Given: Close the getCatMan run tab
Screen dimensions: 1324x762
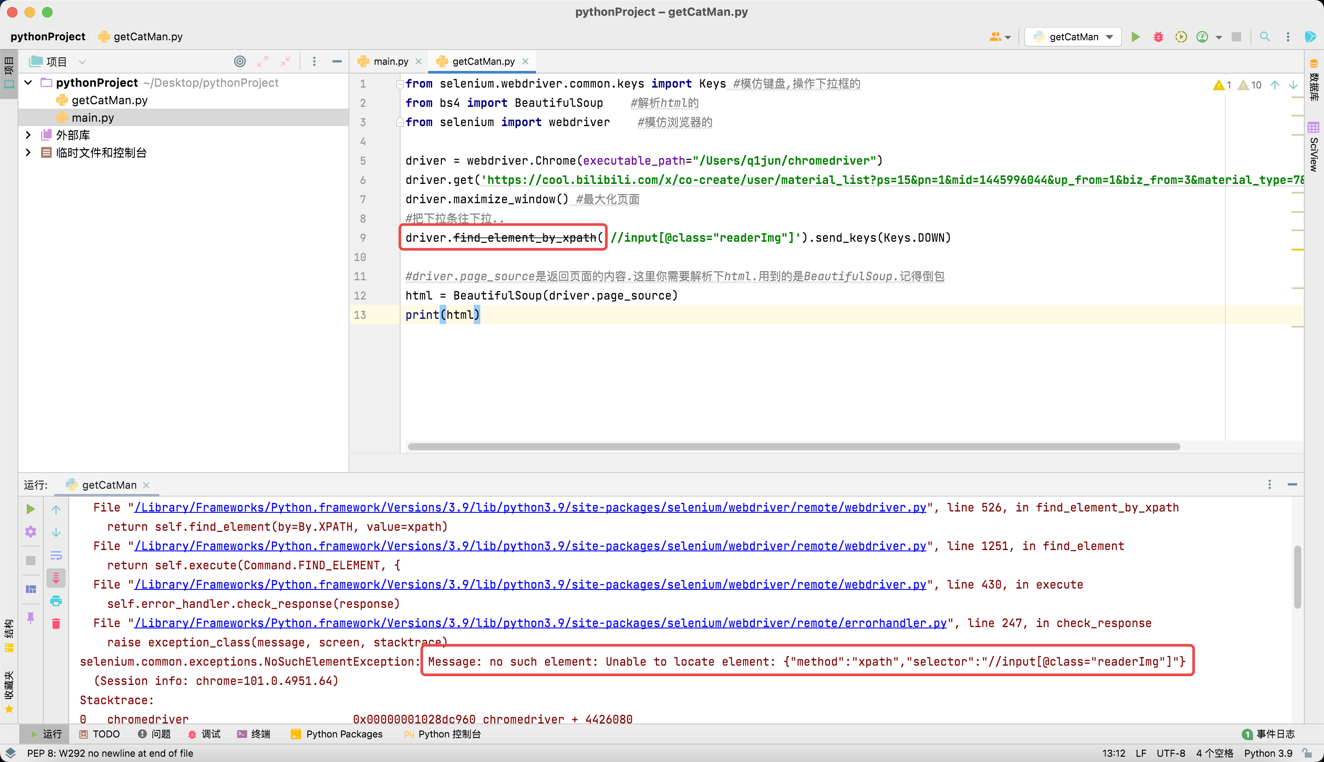Looking at the screenshot, I should 146,485.
